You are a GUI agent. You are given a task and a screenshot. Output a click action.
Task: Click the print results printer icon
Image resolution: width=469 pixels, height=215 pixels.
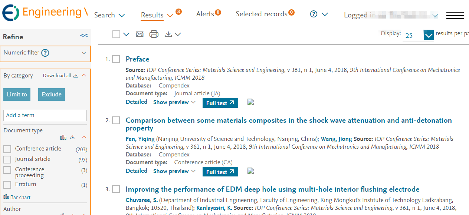(154, 34)
